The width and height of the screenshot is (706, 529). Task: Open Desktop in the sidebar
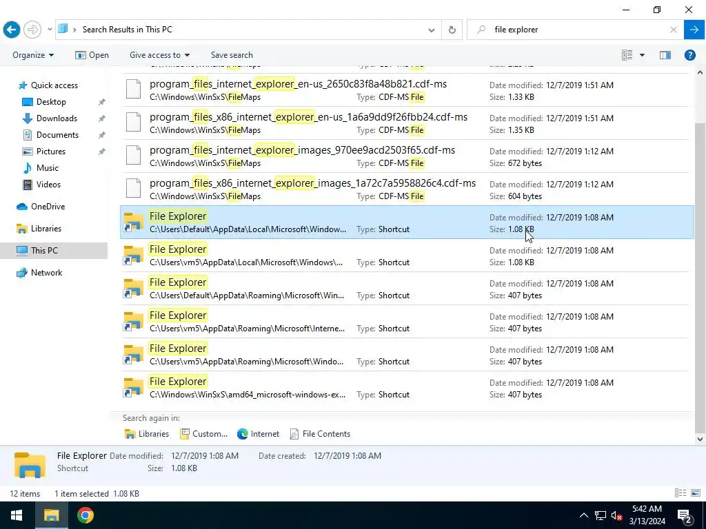pos(51,102)
